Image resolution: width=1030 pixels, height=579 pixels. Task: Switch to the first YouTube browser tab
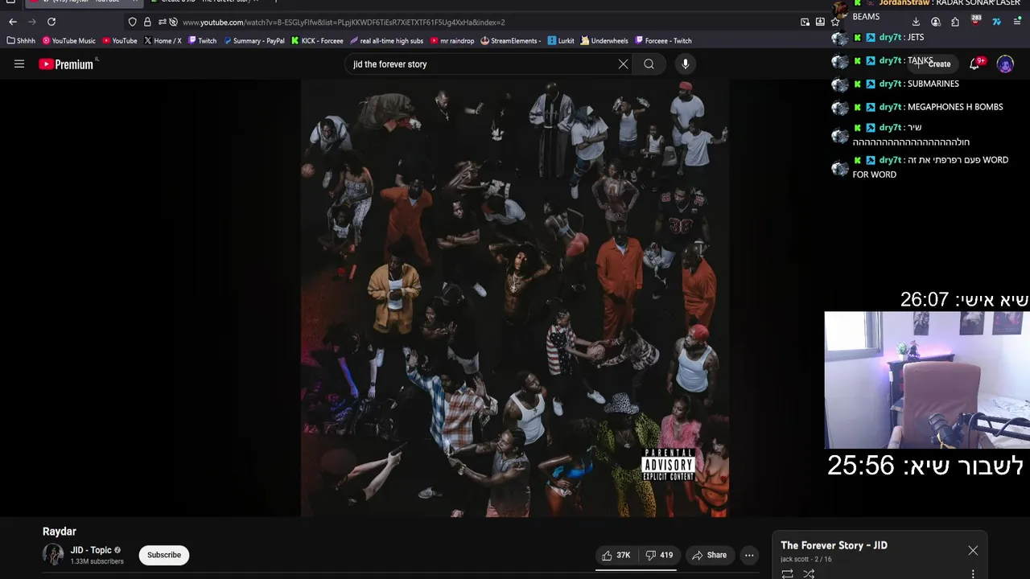coord(84,2)
